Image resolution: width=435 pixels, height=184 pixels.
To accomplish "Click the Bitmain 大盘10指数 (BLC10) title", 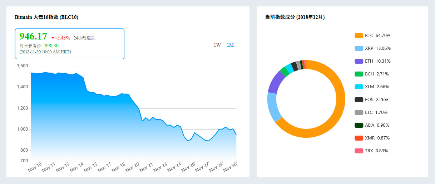I will 46,17.
